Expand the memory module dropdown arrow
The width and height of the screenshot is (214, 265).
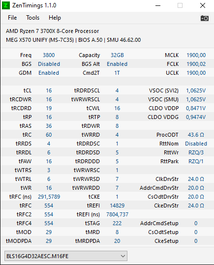(123, 256)
